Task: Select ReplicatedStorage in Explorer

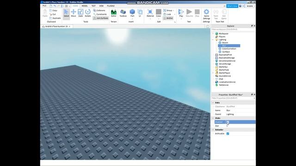Action: click(227, 58)
